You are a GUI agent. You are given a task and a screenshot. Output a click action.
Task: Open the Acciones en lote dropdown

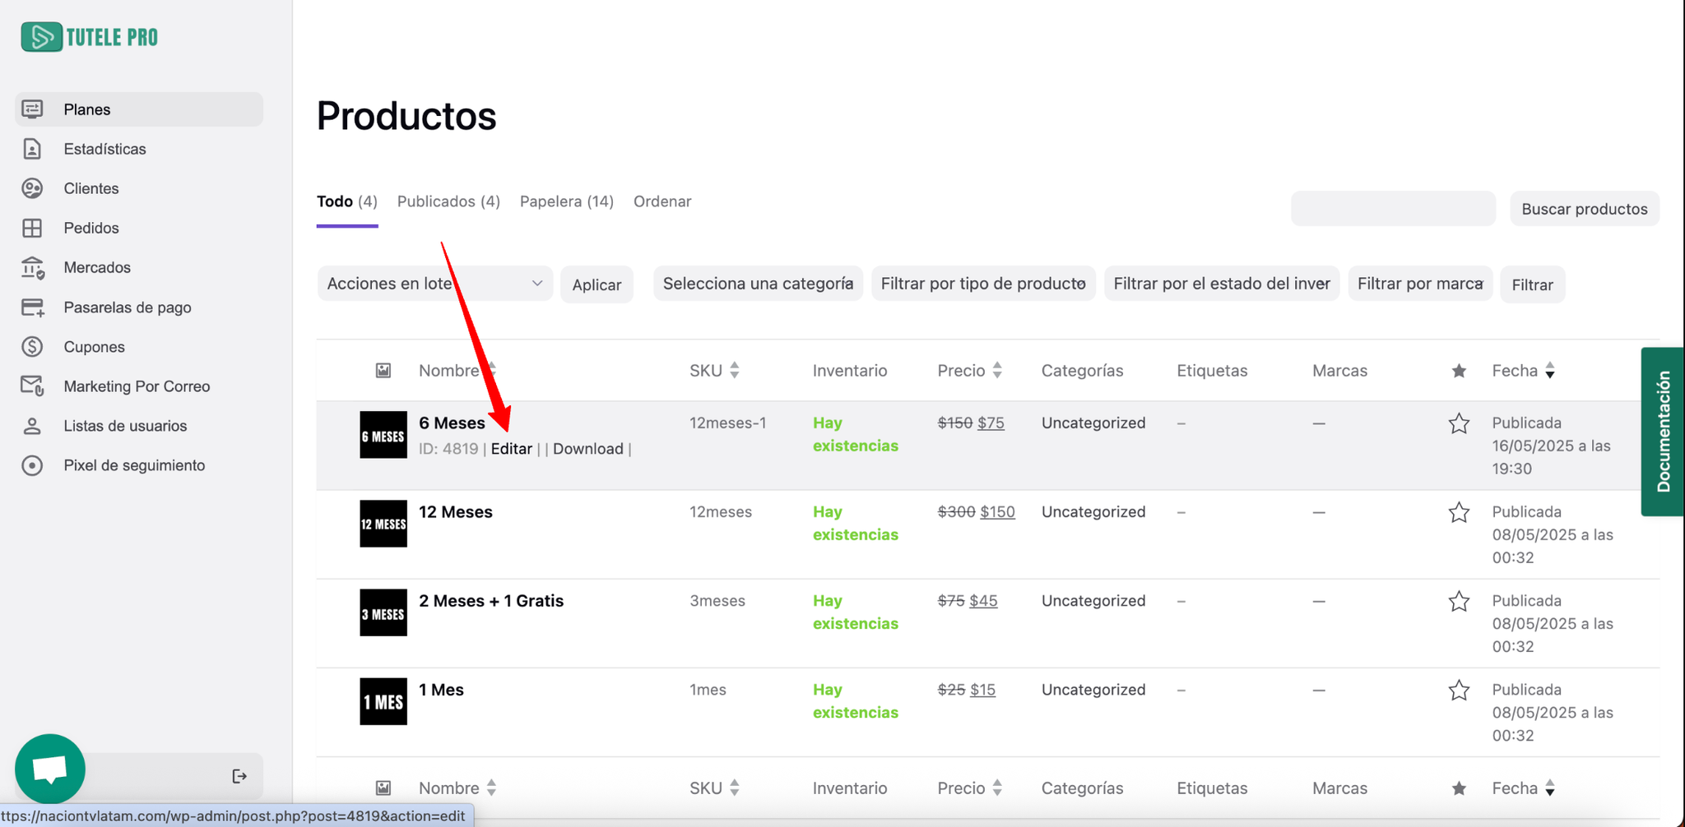point(434,284)
